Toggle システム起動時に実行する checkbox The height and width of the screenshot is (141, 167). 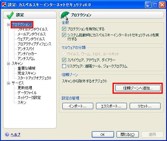64,35
